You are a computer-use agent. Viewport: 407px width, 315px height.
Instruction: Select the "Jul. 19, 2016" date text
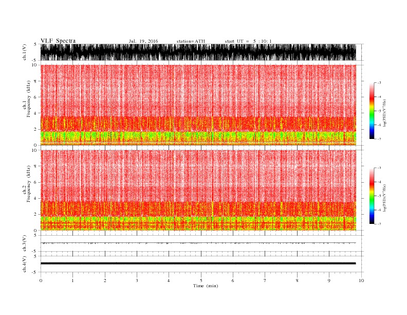(x=143, y=41)
